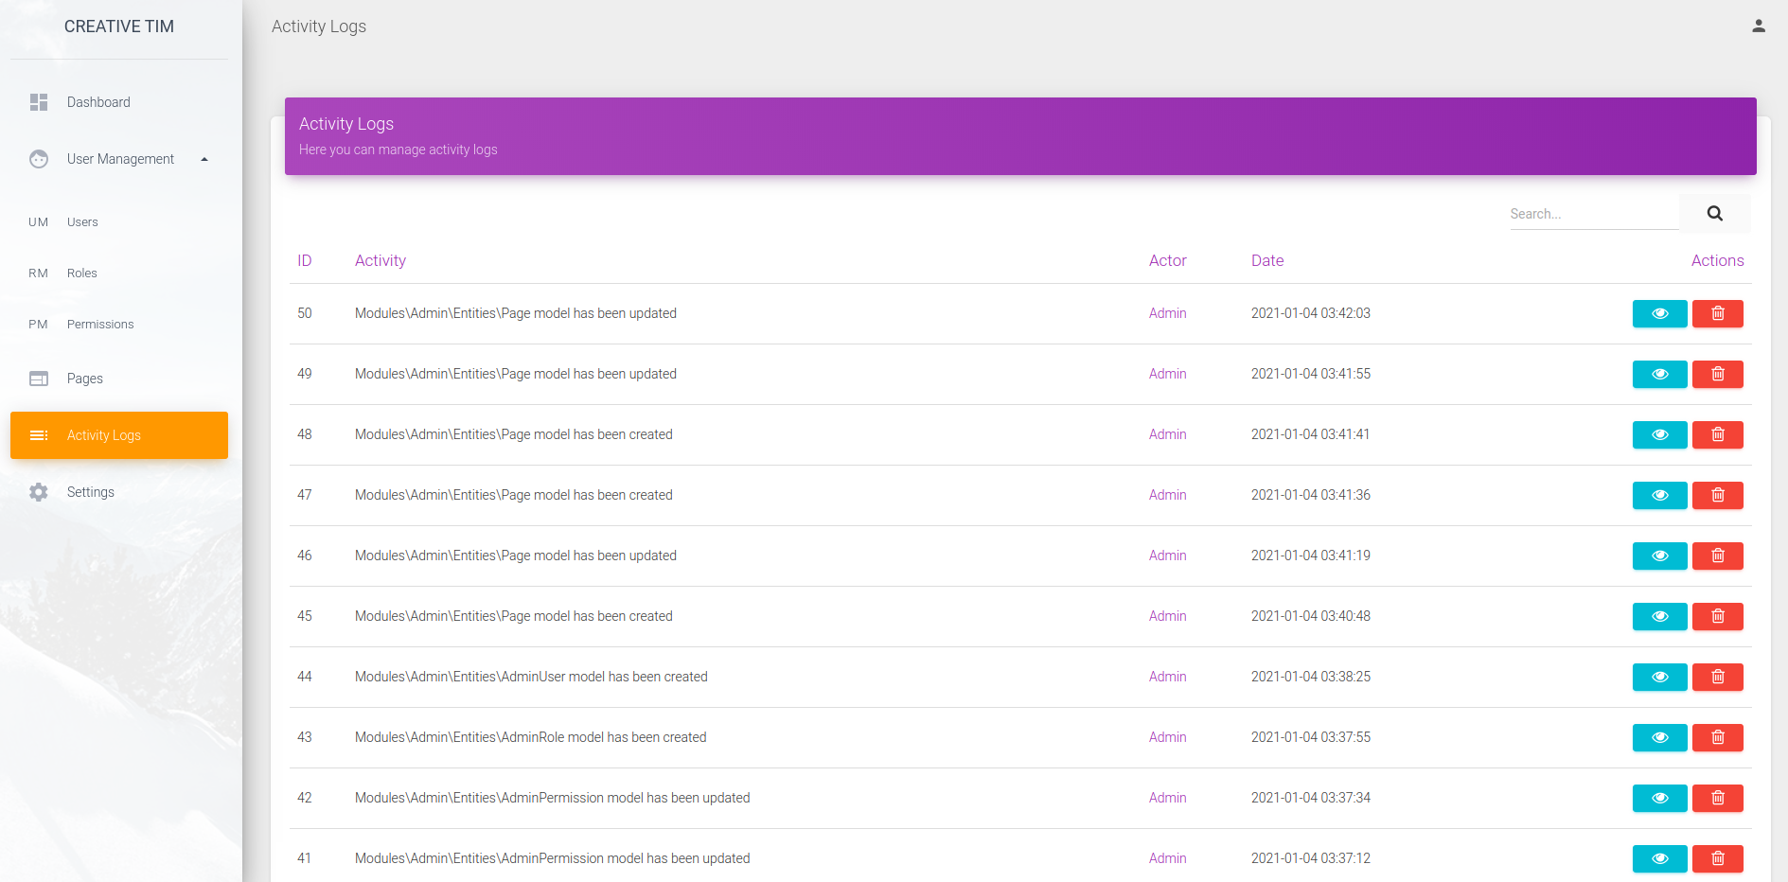
Task: Click the Search input field
Action: pos(1594,214)
